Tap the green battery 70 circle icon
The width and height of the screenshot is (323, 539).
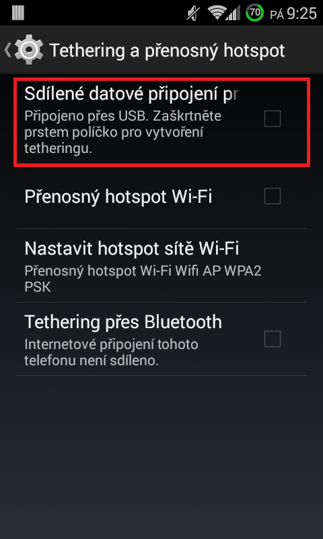coord(254,13)
